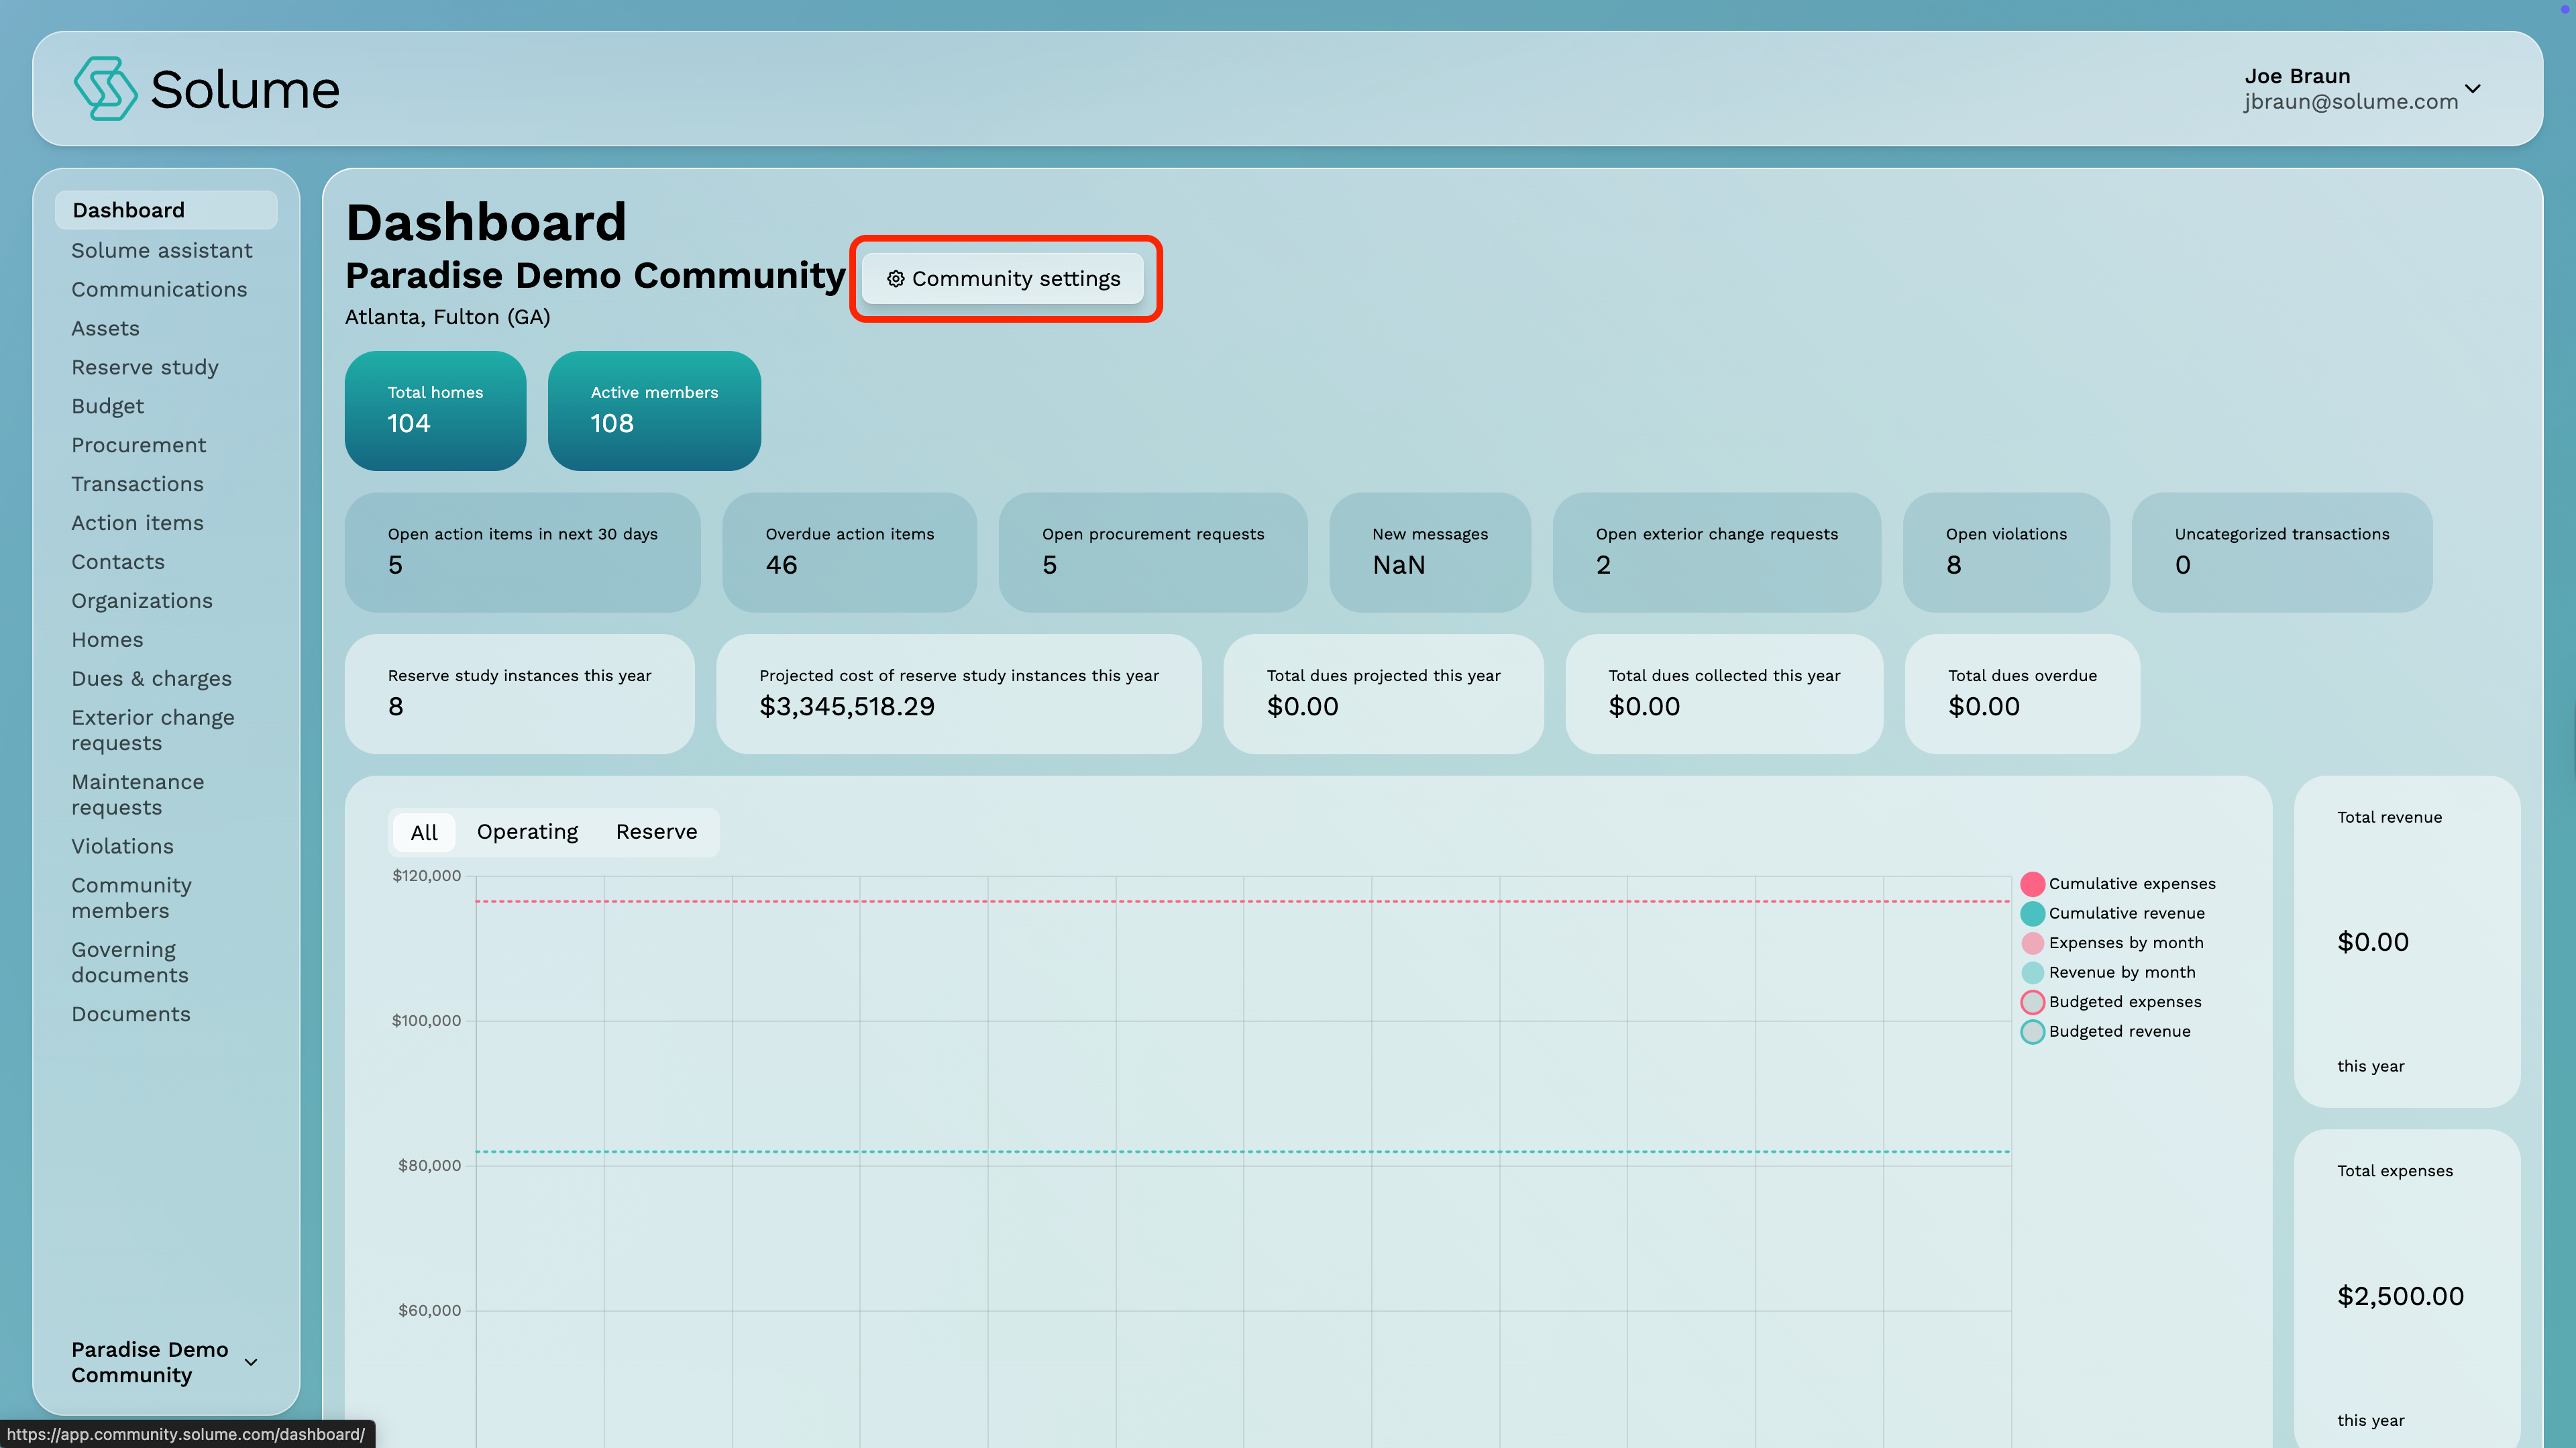Go to Violations in the sidebar
This screenshot has width=2576, height=1448.
(x=122, y=846)
